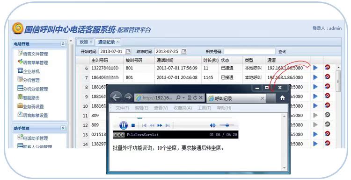Collapse the 助手管理 panel
This screenshot has width=351, height=180.
[x=63, y=128]
